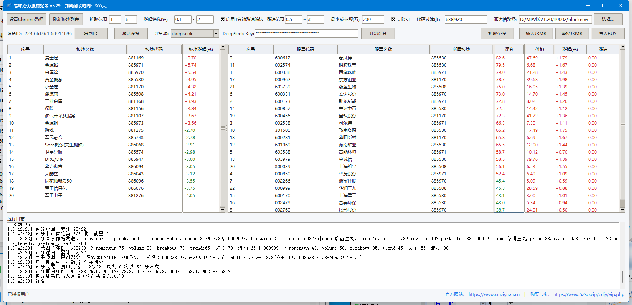
Task: Open the 官方网站 xmziyuan.cn link
Action: [494, 294]
